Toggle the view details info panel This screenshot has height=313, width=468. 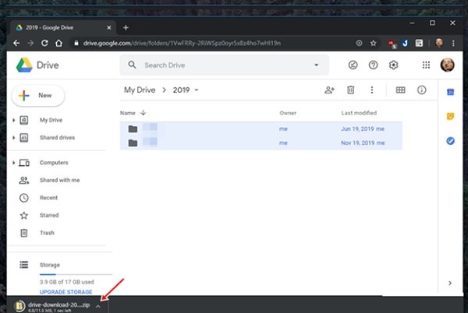point(421,90)
